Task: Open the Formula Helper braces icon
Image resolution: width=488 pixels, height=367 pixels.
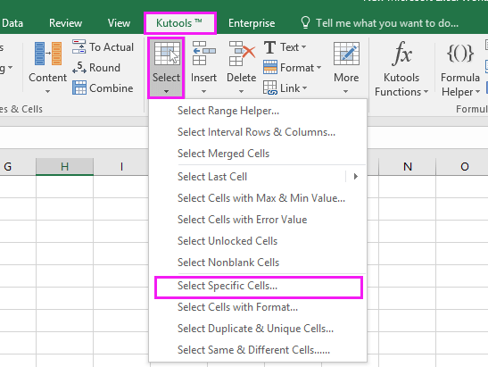Action: coord(460,53)
